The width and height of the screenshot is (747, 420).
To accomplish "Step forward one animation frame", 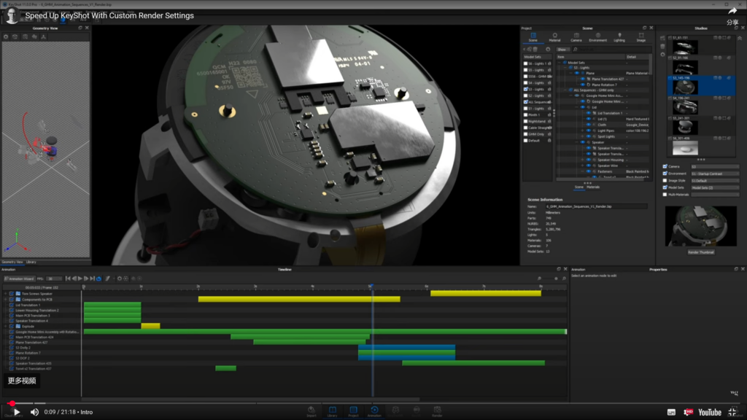I will click(x=86, y=279).
